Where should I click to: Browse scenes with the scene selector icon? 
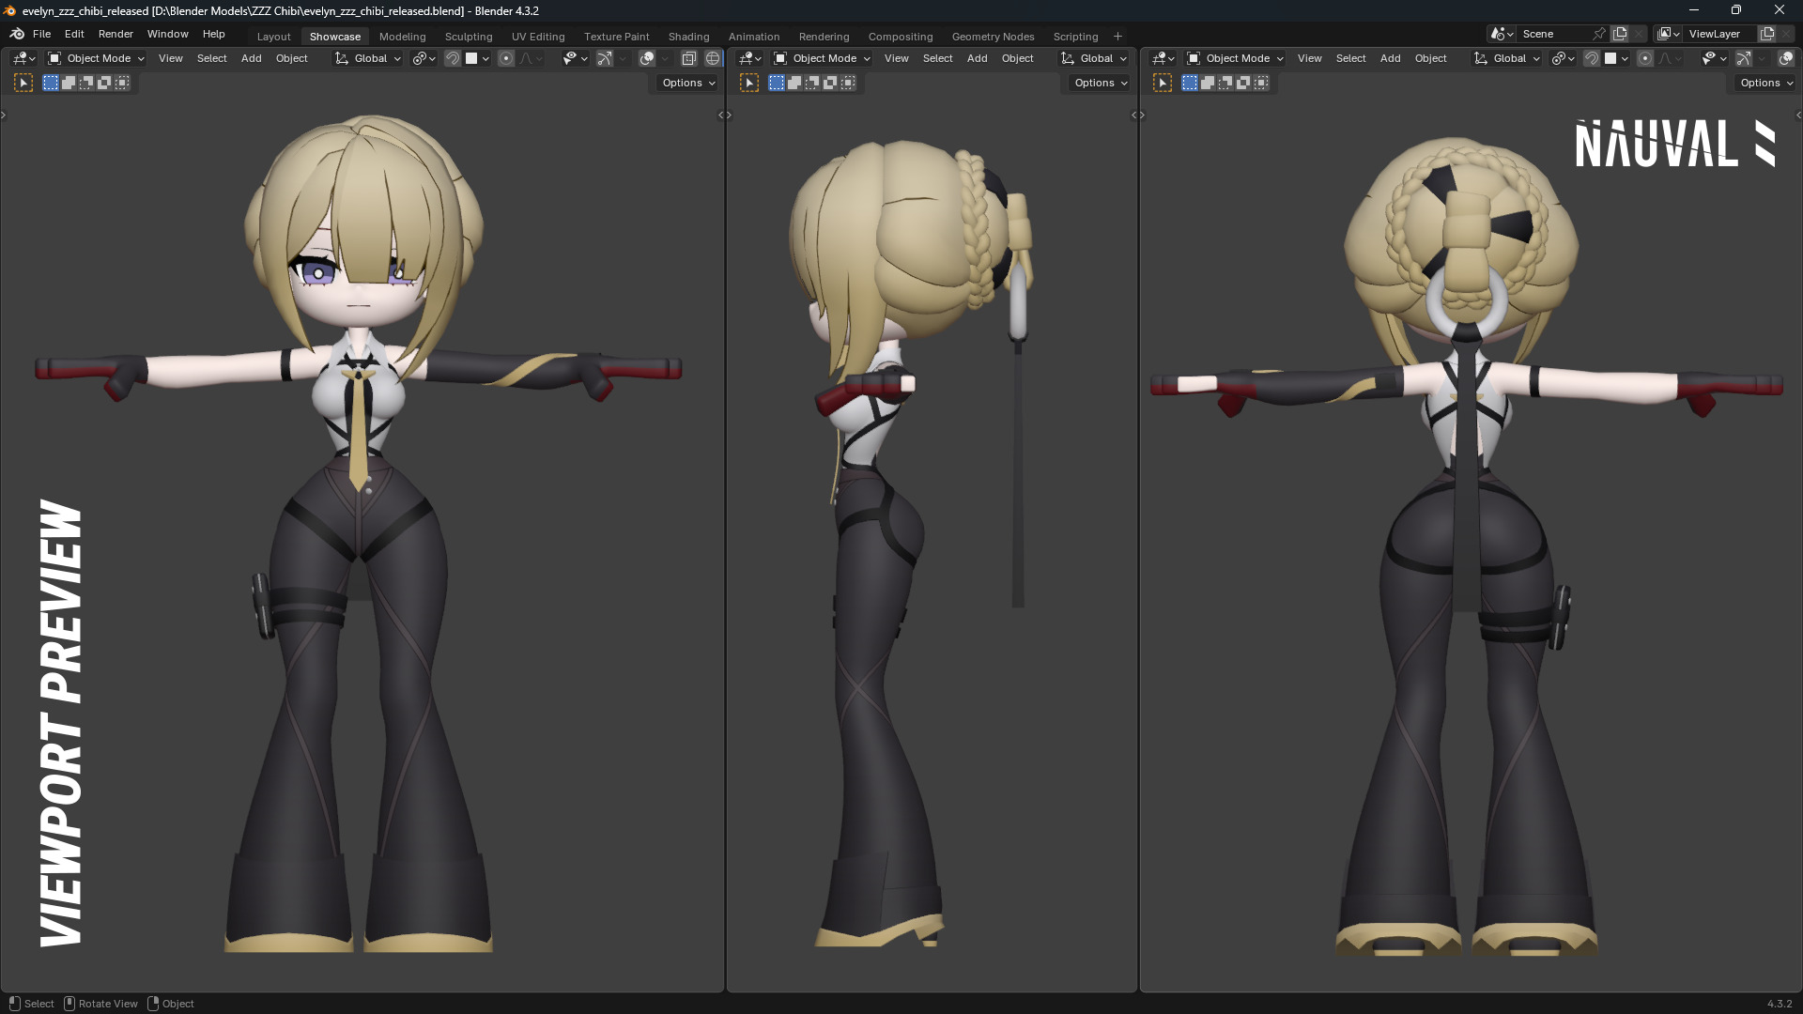[1502, 34]
